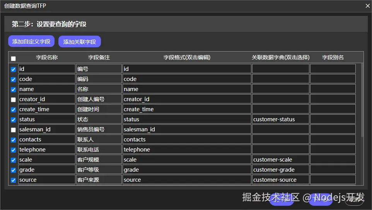Click the remark cell 编码

tap(99, 79)
